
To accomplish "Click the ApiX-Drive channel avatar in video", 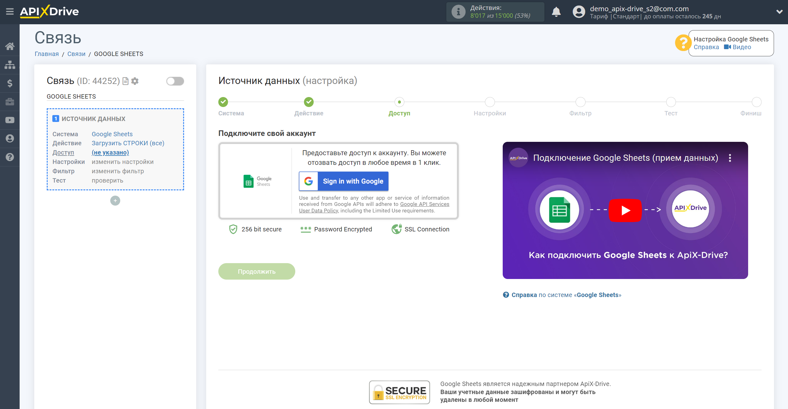I will 518,158.
